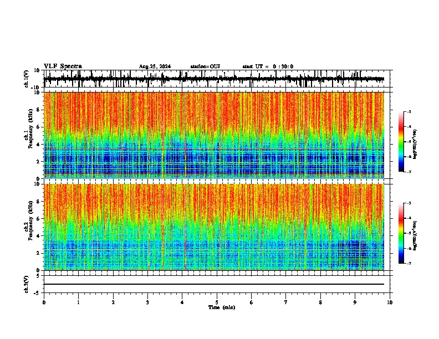Click time axis tick label "7"
The image size is (439, 339).
(286, 302)
